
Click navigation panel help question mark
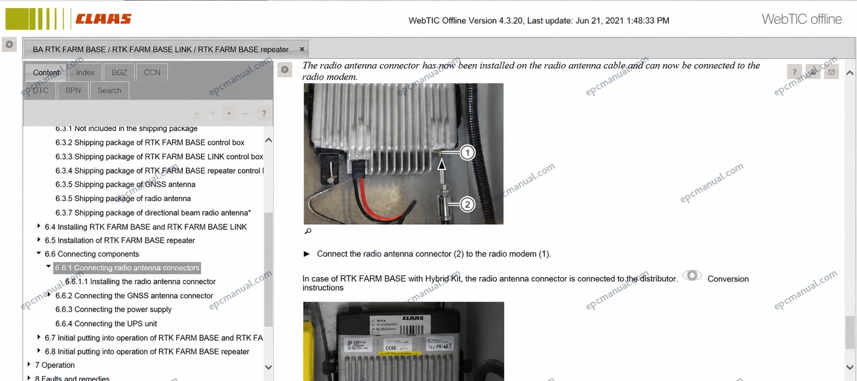[x=264, y=113]
